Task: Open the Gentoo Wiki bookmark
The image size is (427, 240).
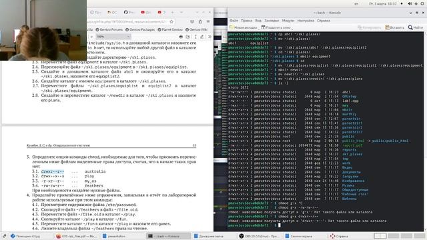Action: coord(196,29)
